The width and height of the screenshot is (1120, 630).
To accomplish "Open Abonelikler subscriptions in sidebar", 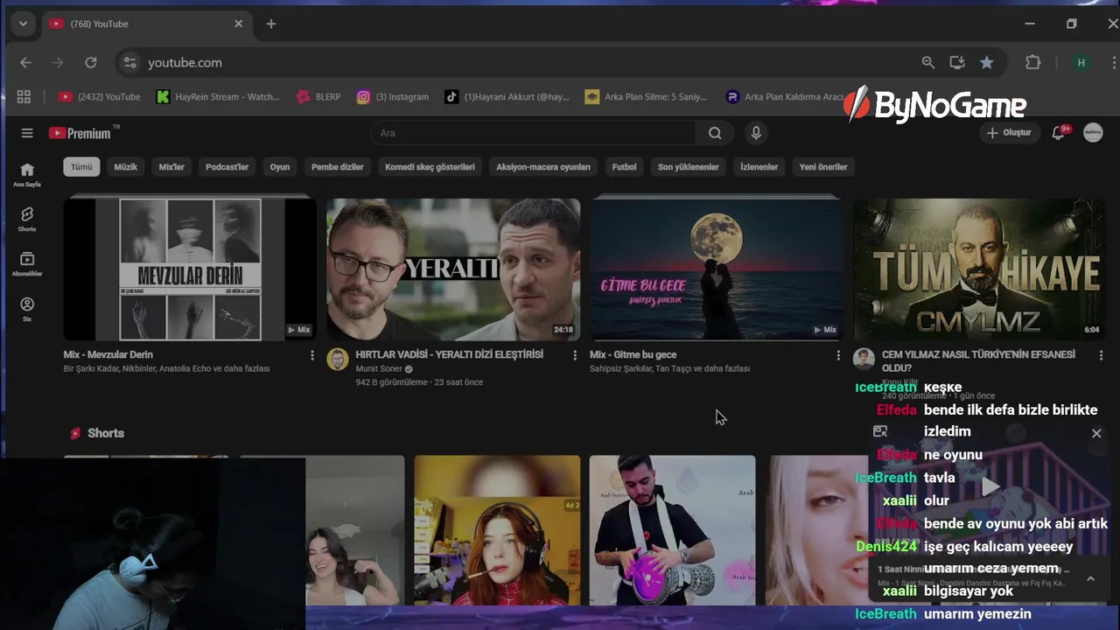I will pos(27,264).
